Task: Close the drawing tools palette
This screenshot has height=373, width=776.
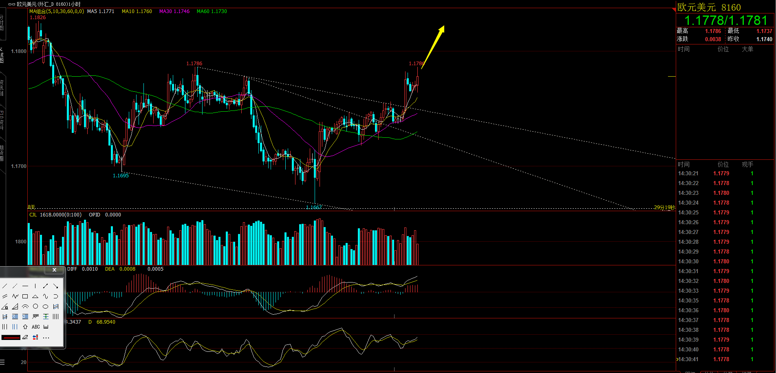Action: (x=54, y=270)
